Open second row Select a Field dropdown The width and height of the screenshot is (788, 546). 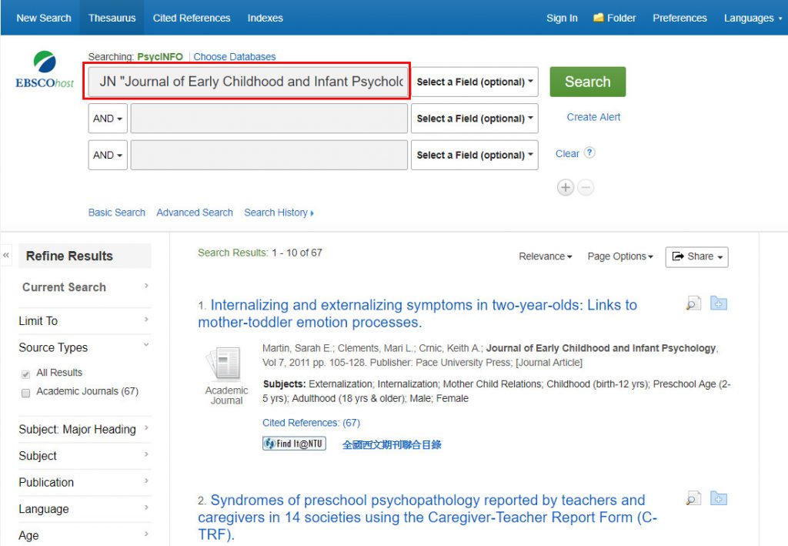[474, 119]
